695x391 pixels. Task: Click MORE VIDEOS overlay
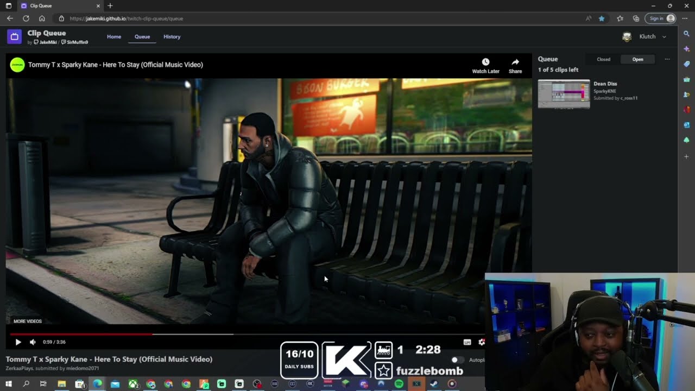tap(28, 321)
